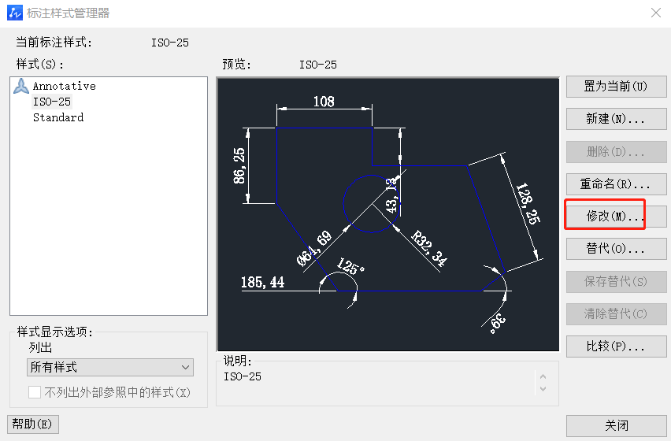The width and height of the screenshot is (671, 441).
Task: Click down arrow in 说明 scrollbar
Action: pyautogui.click(x=543, y=389)
